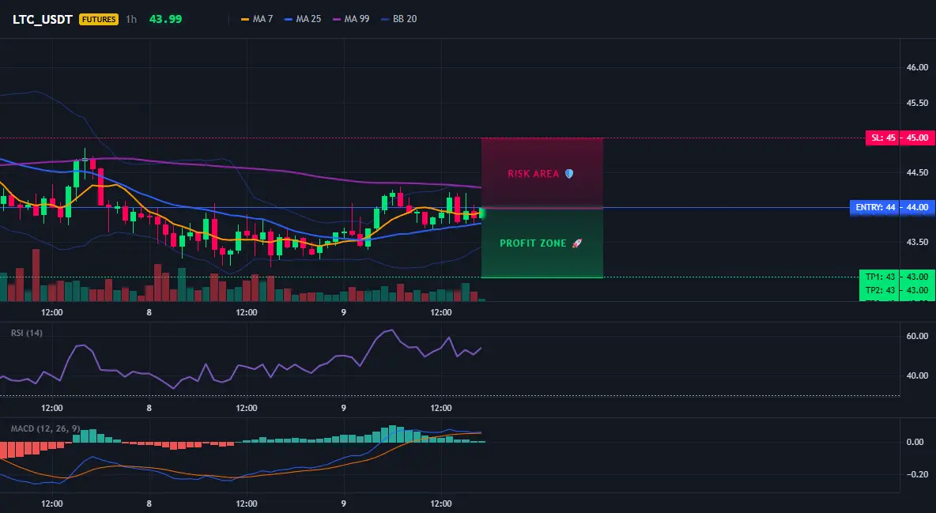Toggle the MA 99 legend item
936x513 pixels.
(351, 19)
